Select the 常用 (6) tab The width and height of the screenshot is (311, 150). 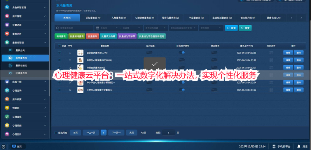[67, 17]
